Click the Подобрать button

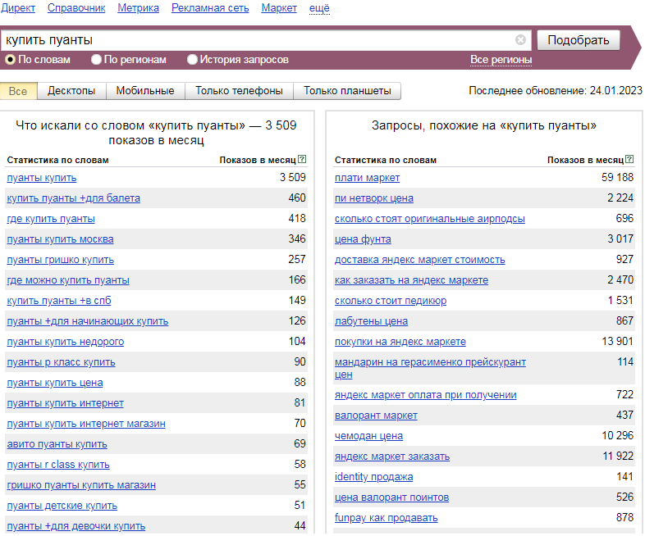click(x=578, y=40)
